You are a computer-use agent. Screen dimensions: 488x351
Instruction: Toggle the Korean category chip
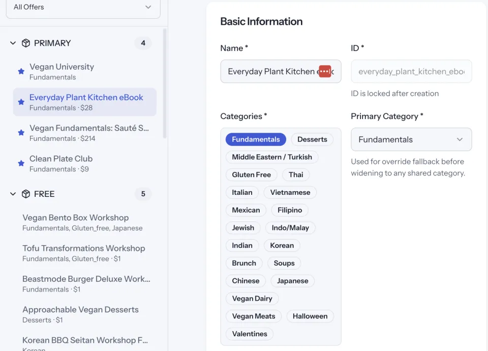pyautogui.click(x=282, y=245)
